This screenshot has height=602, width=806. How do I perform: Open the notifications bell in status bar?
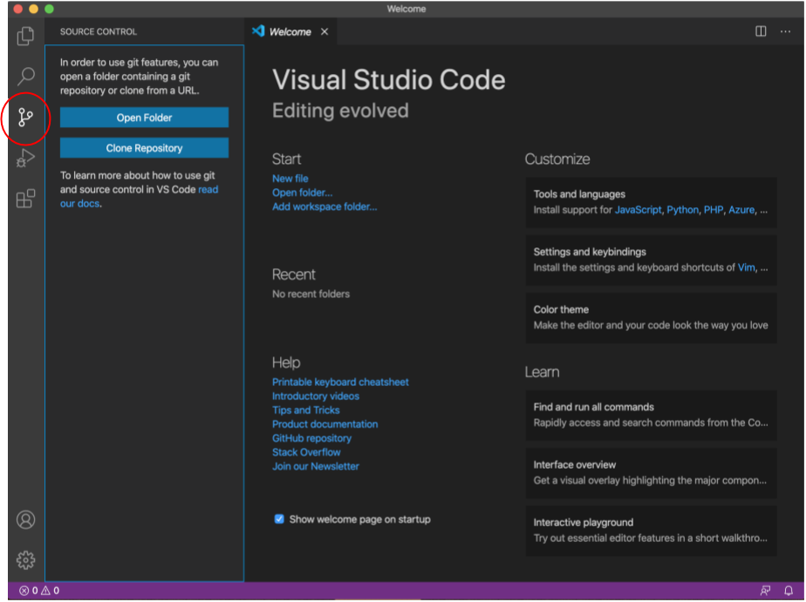pyautogui.click(x=788, y=592)
